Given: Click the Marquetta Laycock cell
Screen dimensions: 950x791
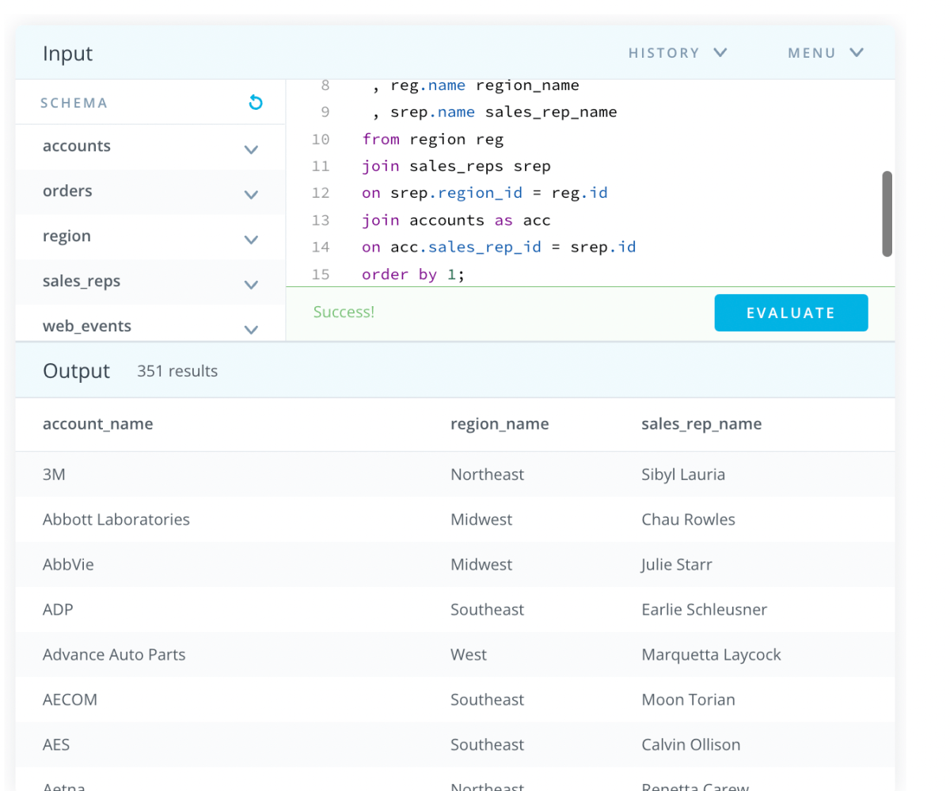Looking at the screenshot, I should pyautogui.click(x=711, y=655).
